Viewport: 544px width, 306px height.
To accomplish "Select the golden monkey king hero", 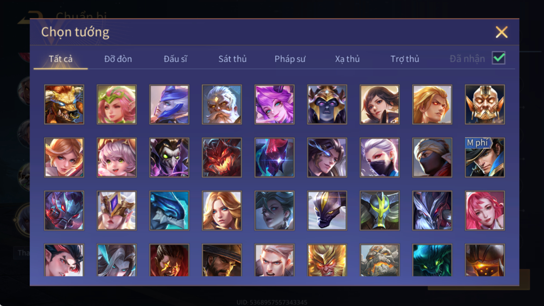I will 327,260.
